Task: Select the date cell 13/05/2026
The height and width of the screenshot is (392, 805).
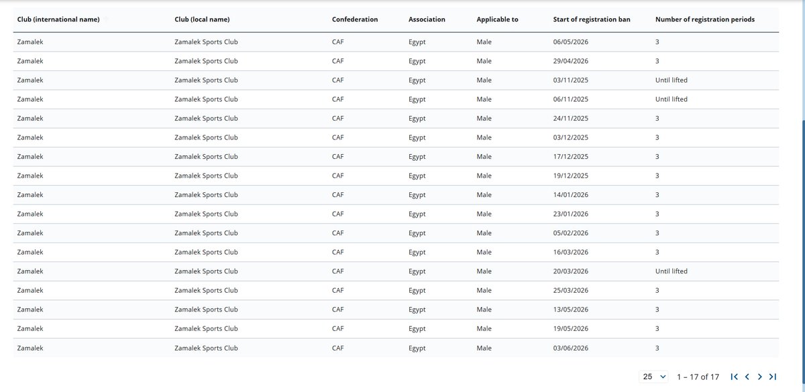Action: pos(571,310)
